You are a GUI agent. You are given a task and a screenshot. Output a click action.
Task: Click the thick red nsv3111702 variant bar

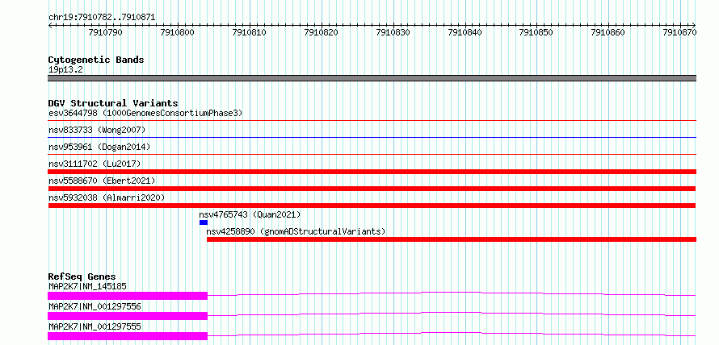coord(372,172)
